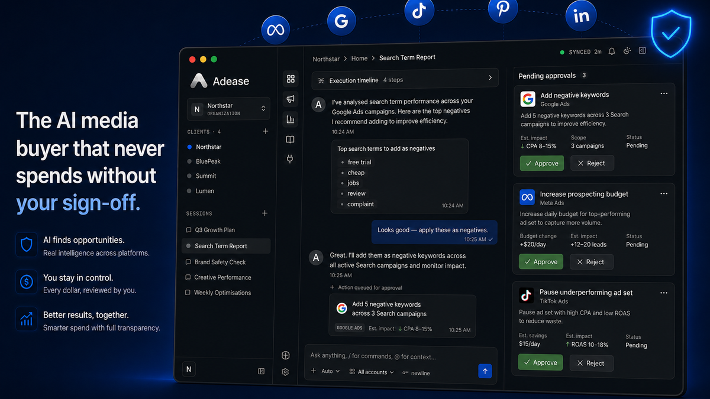Approve the Pause underperforming ad set action
The width and height of the screenshot is (710, 399).
540,363
